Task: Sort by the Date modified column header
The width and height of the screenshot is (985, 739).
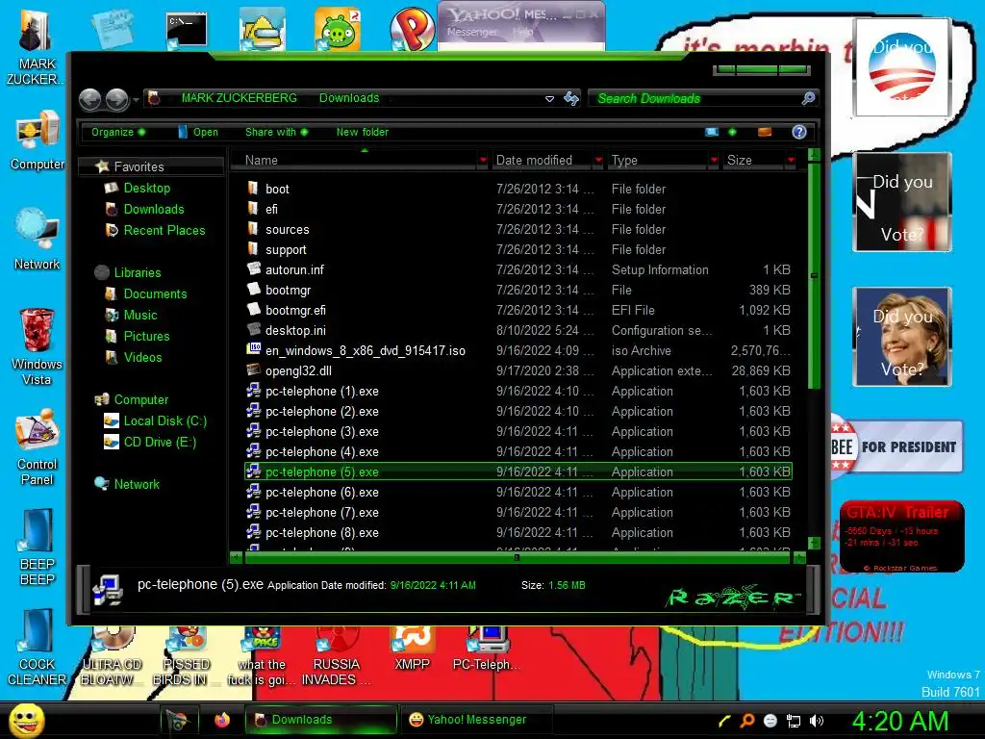Action: (542, 161)
